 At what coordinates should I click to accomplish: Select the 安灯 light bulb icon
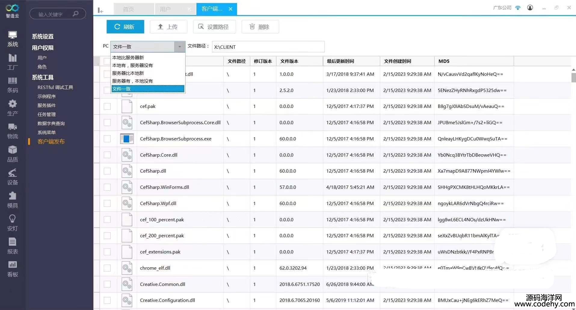[x=12, y=223]
